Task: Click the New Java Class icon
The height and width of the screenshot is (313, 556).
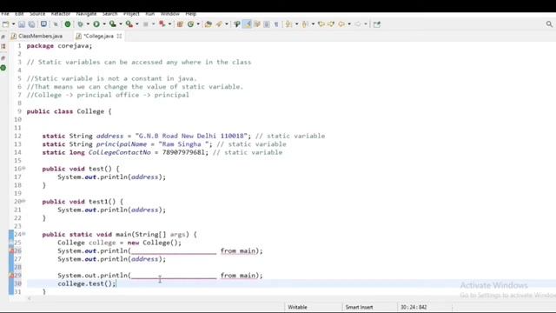Action: (190, 24)
